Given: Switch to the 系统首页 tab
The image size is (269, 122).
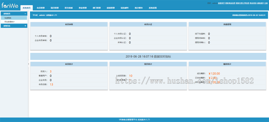Looking at the screenshot, I should pyautogui.click(x=27, y=8).
